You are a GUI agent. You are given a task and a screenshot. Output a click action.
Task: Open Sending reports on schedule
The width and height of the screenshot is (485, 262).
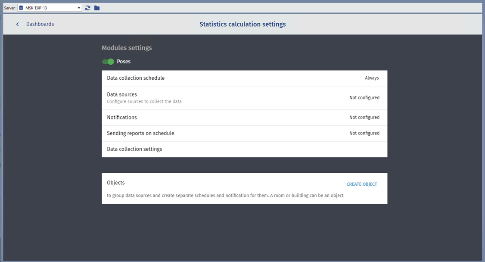click(x=140, y=133)
